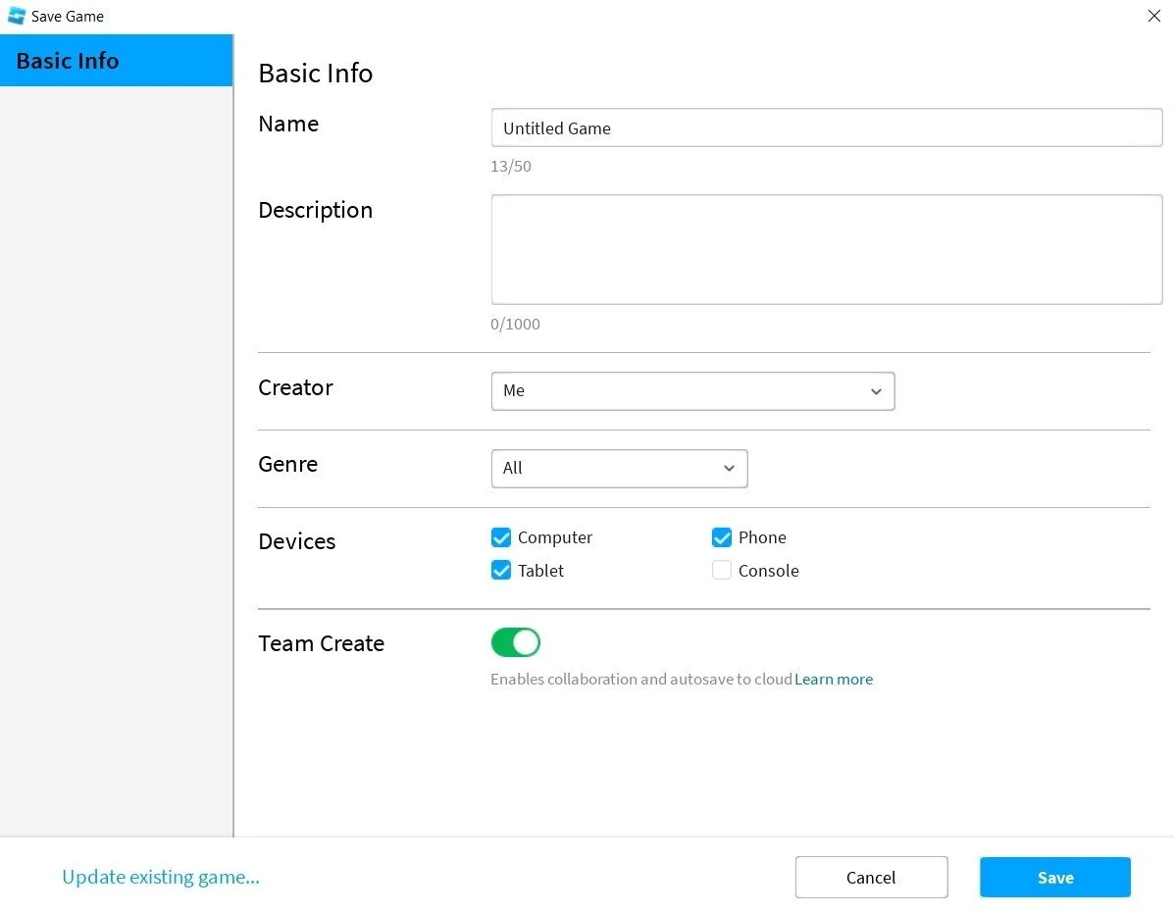
Task: Click into the Description text area
Action: tap(827, 249)
